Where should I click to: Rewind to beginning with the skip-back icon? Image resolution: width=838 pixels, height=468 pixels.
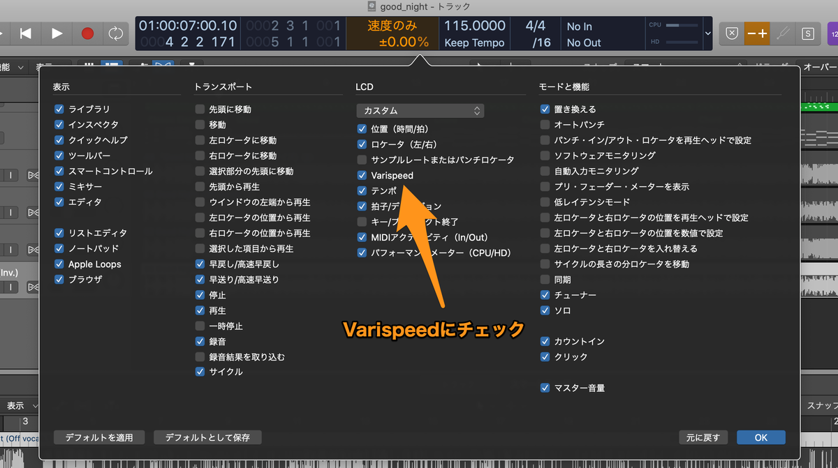point(24,33)
